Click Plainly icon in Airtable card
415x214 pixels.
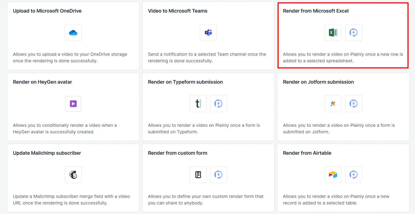point(354,175)
